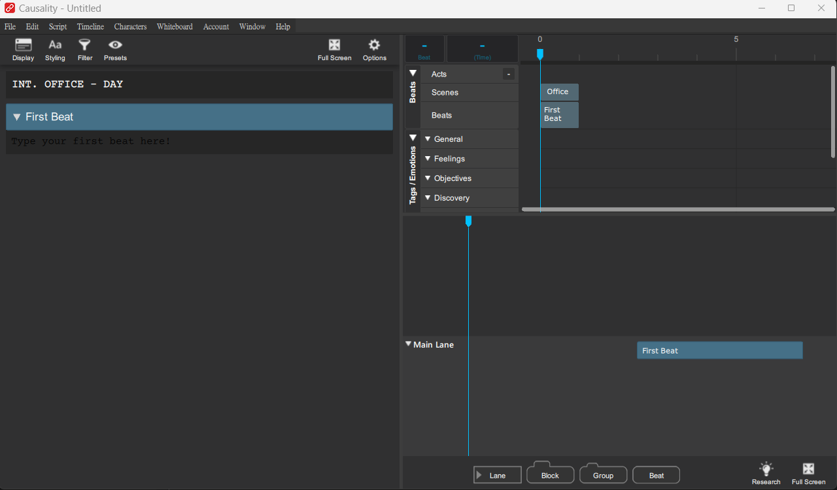Add a new Lane
Image resolution: width=837 pixels, height=490 pixels.
pos(498,475)
